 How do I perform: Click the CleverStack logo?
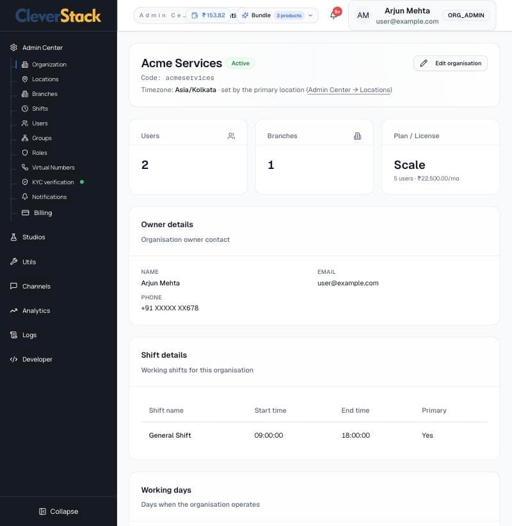click(x=58, y=16)
